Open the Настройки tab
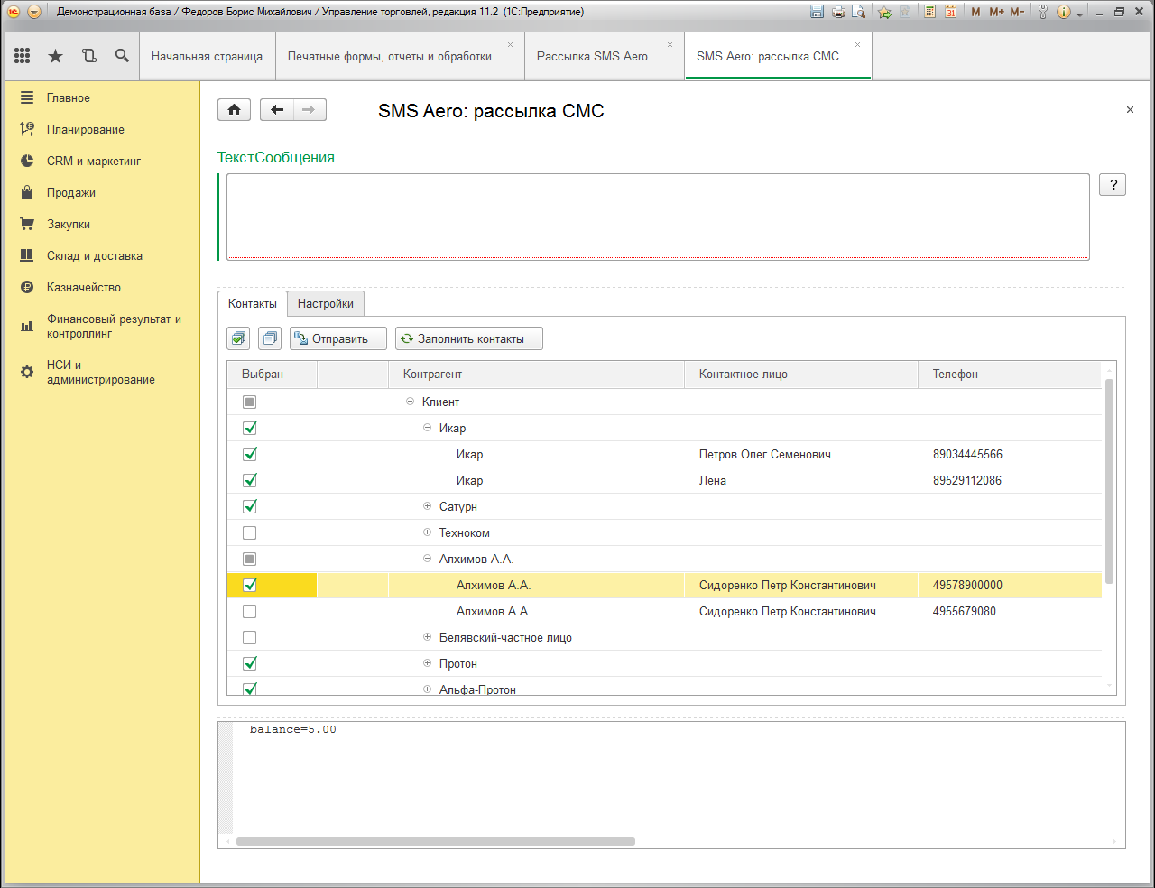 [326, 303]
